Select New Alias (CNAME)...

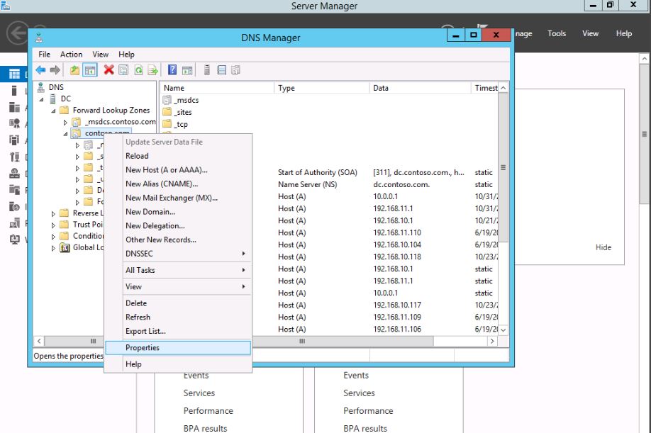click(178, 184)
